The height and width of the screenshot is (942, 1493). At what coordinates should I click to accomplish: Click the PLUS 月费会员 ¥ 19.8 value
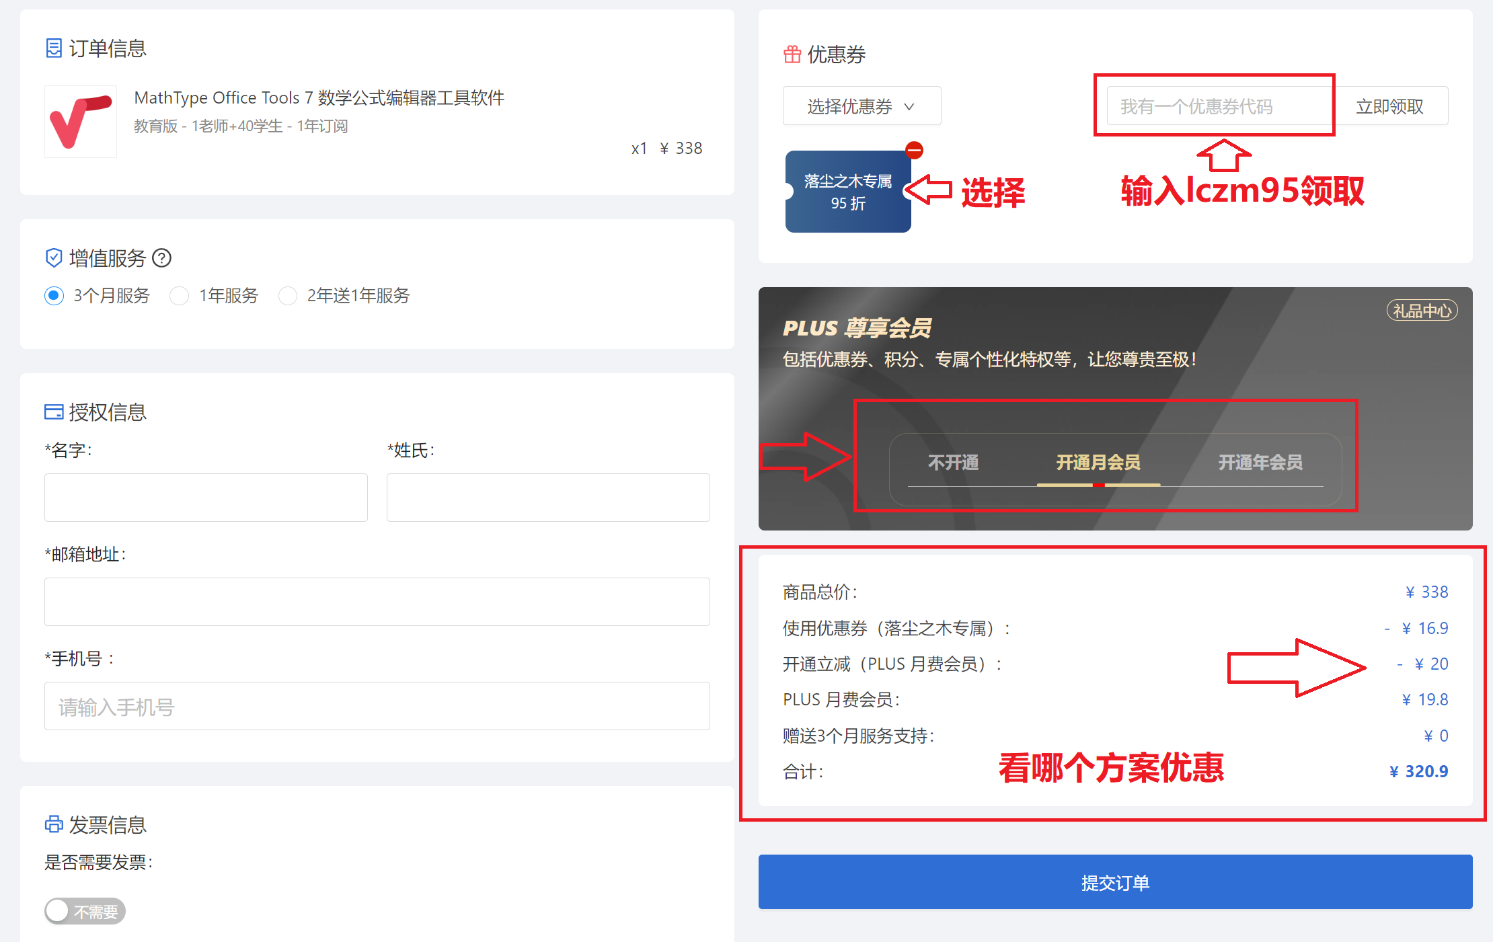click(1424, 699)
